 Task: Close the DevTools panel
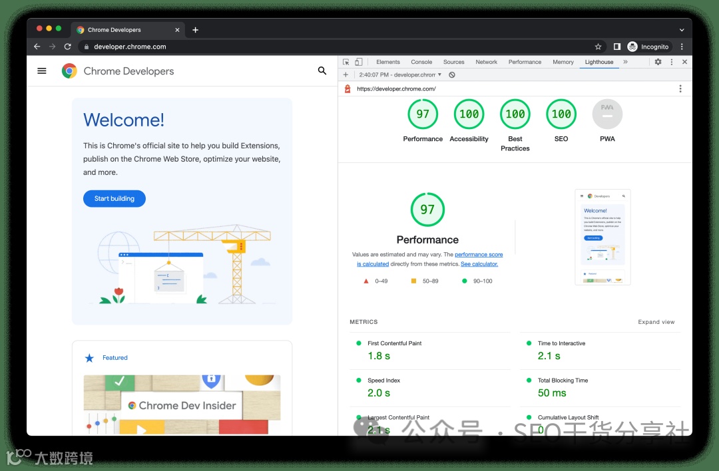684,62
